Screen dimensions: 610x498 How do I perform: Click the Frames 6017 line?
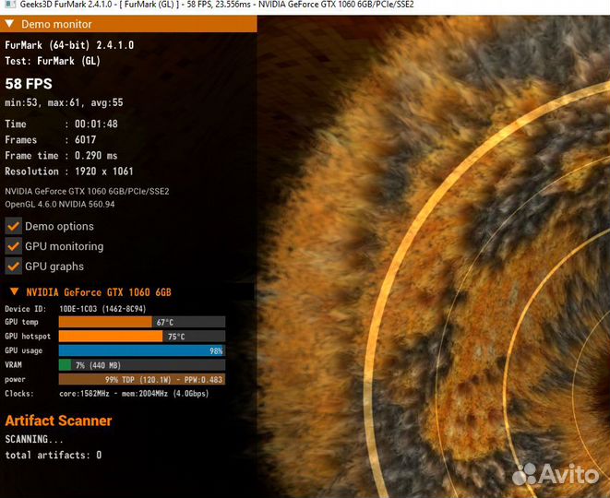click(x=51, y=139)
